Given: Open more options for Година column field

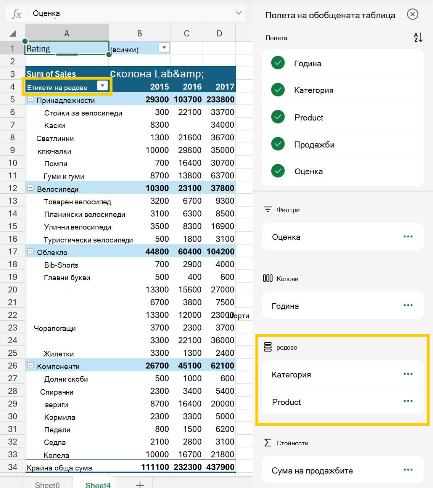Looking at the screenshot, I should (x=408, y=305).
